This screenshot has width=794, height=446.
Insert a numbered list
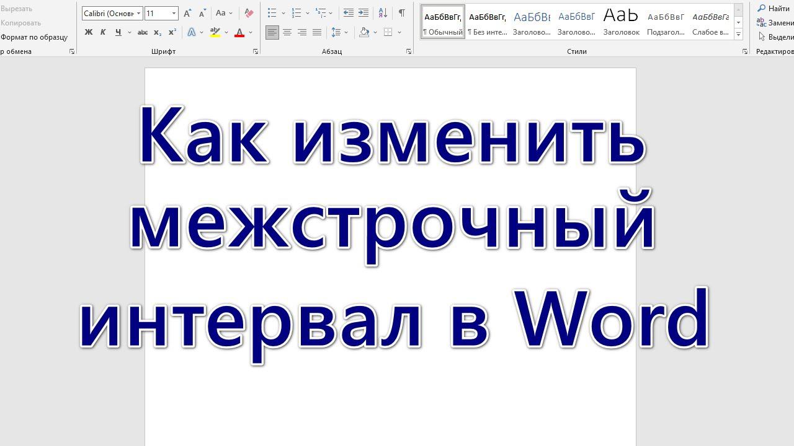297,13
